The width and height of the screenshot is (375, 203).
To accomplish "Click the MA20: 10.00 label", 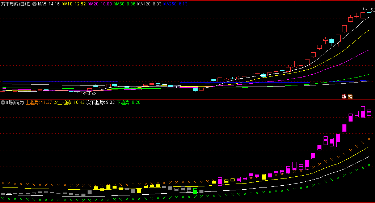I will (100, 4).
